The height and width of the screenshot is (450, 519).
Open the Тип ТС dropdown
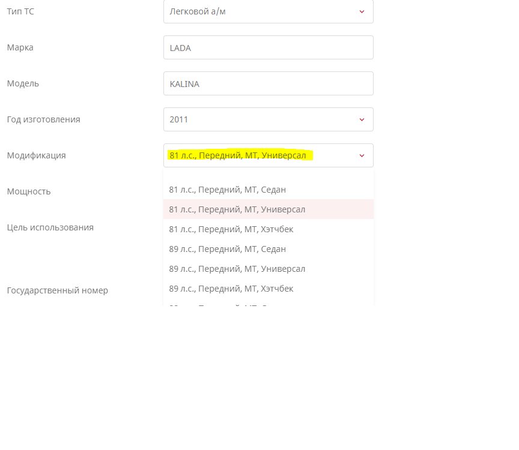[268, 11]
